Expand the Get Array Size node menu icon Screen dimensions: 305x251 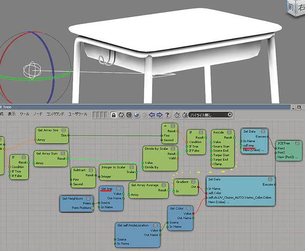click(64, 130)
